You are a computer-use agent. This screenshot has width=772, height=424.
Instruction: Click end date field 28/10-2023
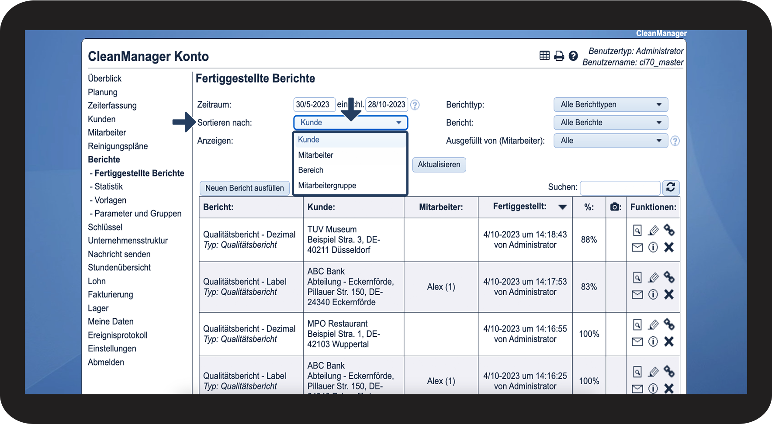pos(387,105)
